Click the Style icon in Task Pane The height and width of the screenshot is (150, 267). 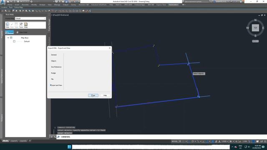point(12,25)
